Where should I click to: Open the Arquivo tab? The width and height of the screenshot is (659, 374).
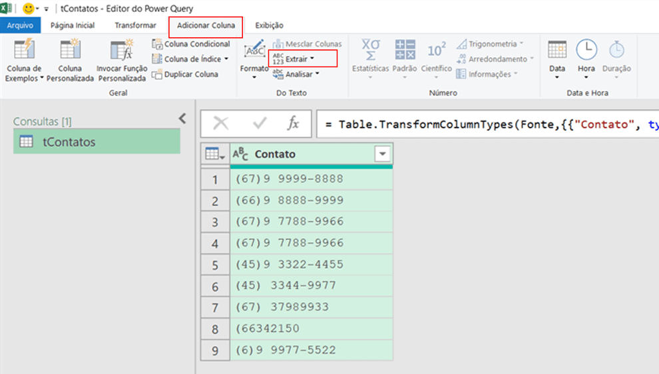20,26
